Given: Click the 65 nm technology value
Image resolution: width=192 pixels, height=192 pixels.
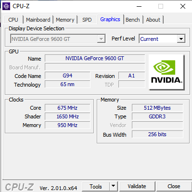Looking at the screenshot, I should pos(67,84).
